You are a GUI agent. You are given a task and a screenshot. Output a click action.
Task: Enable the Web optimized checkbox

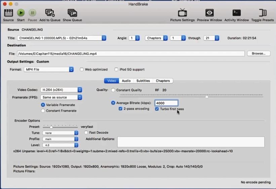(82, 69)
